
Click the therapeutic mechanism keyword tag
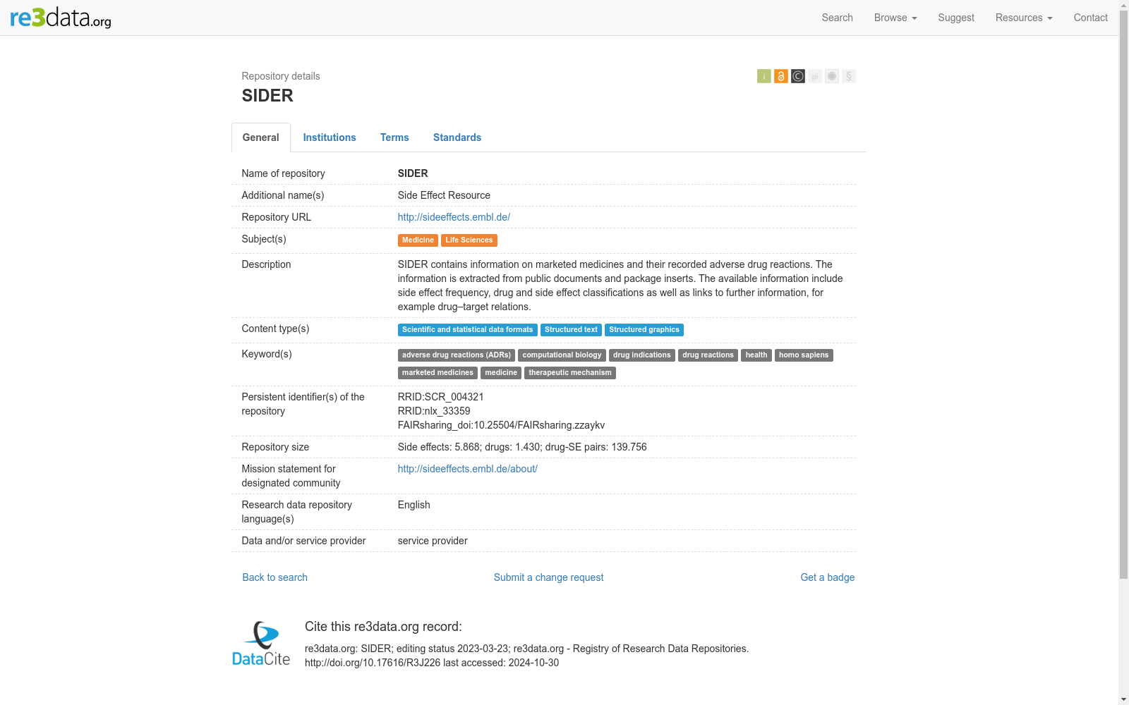tap(570, 373)
